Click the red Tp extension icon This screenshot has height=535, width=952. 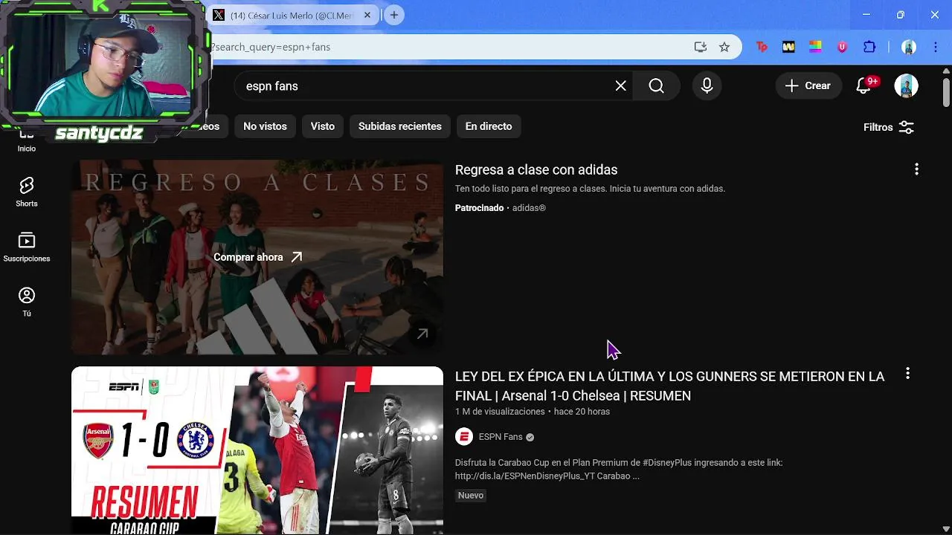coord(762,47)
